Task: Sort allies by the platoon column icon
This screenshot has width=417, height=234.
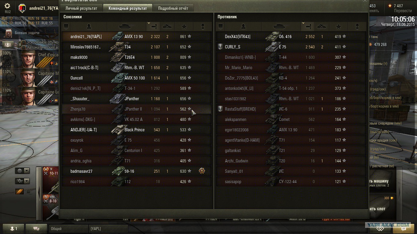Action: coord(66,27)
